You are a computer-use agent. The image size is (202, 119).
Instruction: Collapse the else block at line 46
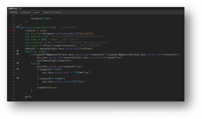[18, 63]
